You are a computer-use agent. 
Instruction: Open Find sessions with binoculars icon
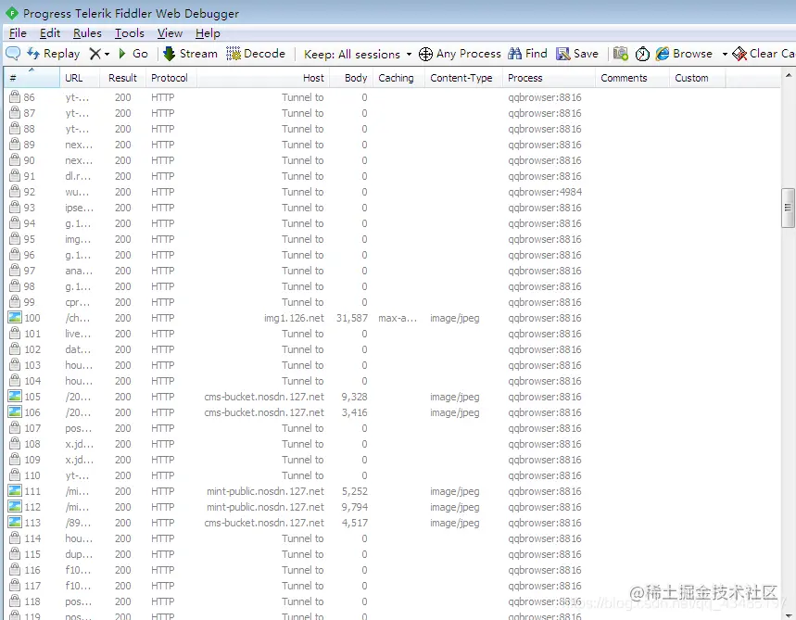pos(527,54)
